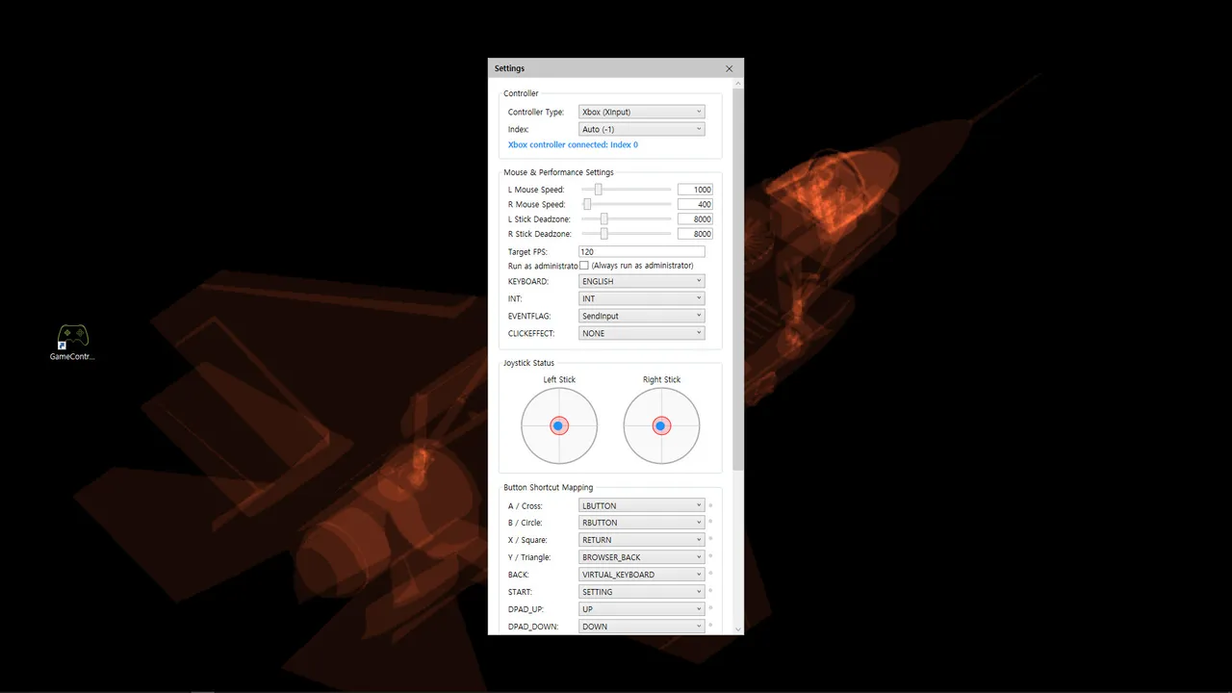Click the L Stick Deadzone slider
Screen dimensions: 1232x693
tap(627, 219)
